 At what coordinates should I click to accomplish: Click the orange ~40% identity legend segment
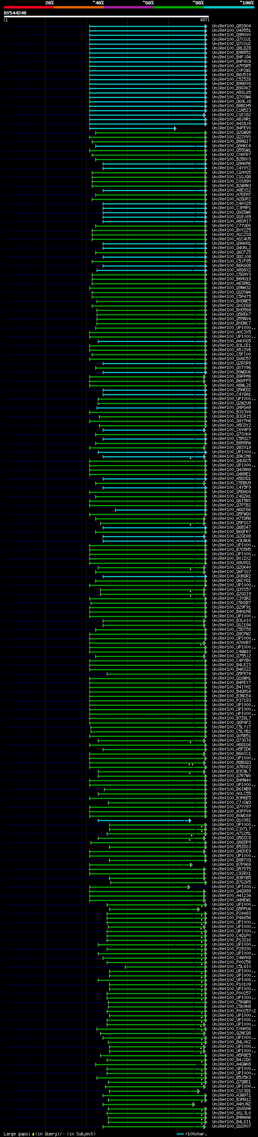[79, 7]
